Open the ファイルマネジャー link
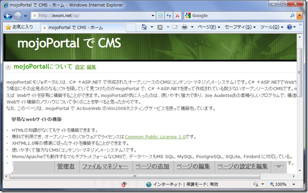This screenshot has height=193, width=308. [x=105, y=166]
